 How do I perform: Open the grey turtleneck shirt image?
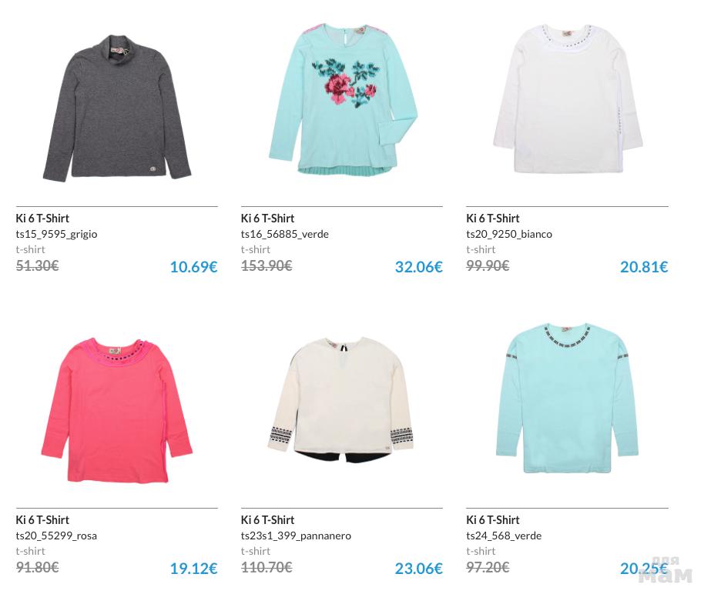[117, 108]
